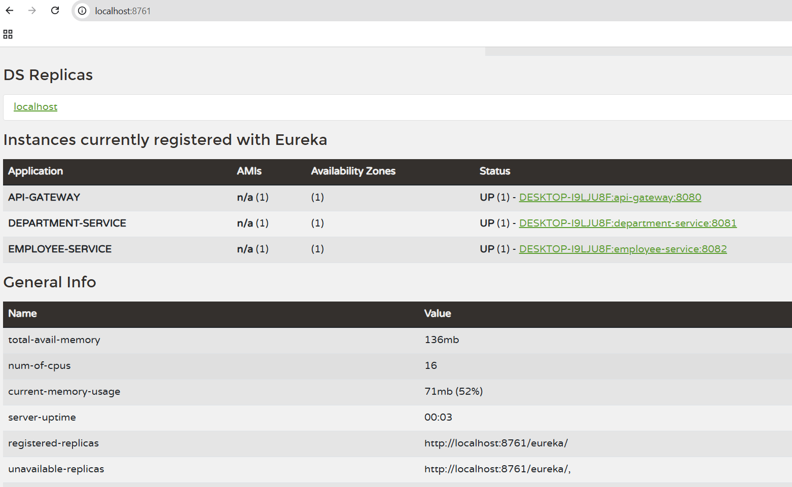The width and height of the screenshot is (792, 487).
Task: Open the api-gateway:8080 instance link
Action: pyautogui.click(x=610, y=198)
